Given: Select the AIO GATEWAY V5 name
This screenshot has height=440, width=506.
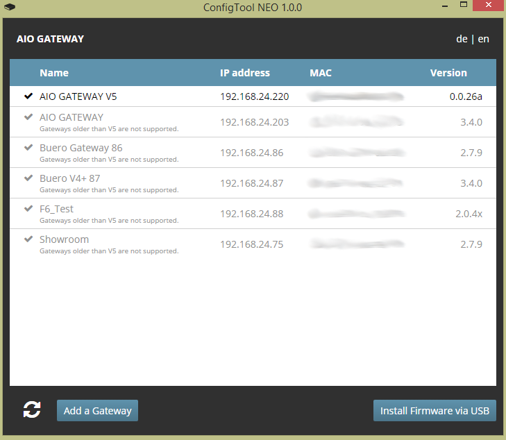Looking at the screenshot, I should (x=78, y=96).
